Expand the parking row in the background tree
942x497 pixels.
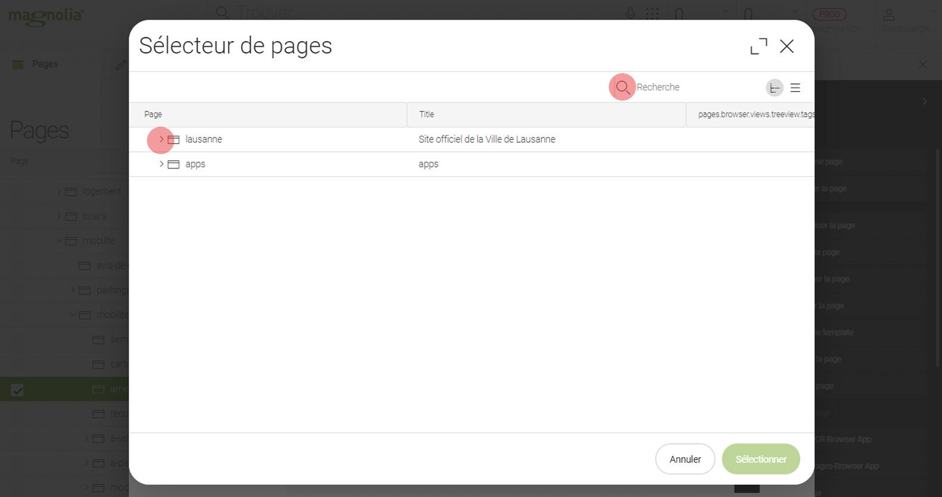(73, 290)
